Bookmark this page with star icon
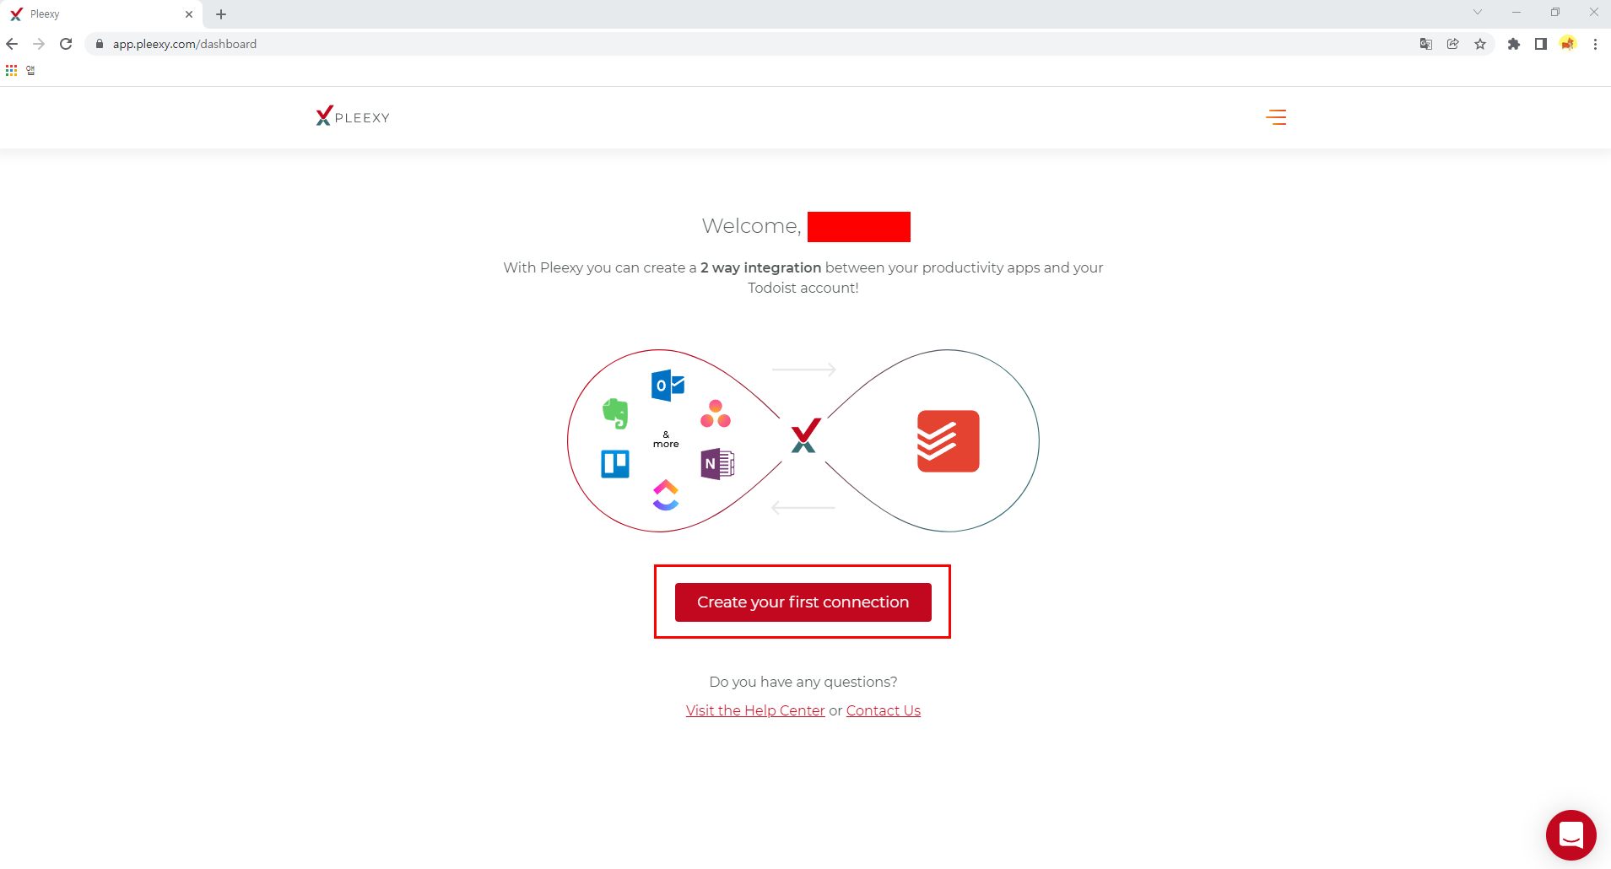The height and width of the screenshot is (869, 1611). point(1480,44)
